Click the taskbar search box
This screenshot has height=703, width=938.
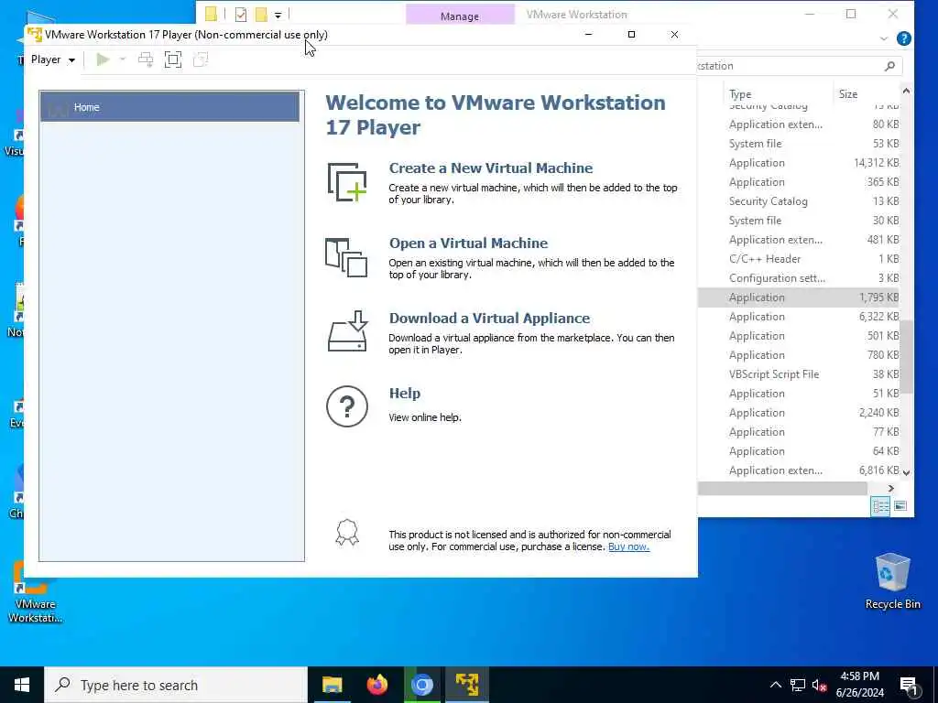coord(176,685)
